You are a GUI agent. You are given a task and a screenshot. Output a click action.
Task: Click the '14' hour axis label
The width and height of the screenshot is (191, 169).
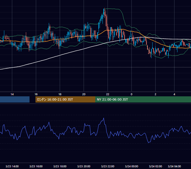[12, 94]
